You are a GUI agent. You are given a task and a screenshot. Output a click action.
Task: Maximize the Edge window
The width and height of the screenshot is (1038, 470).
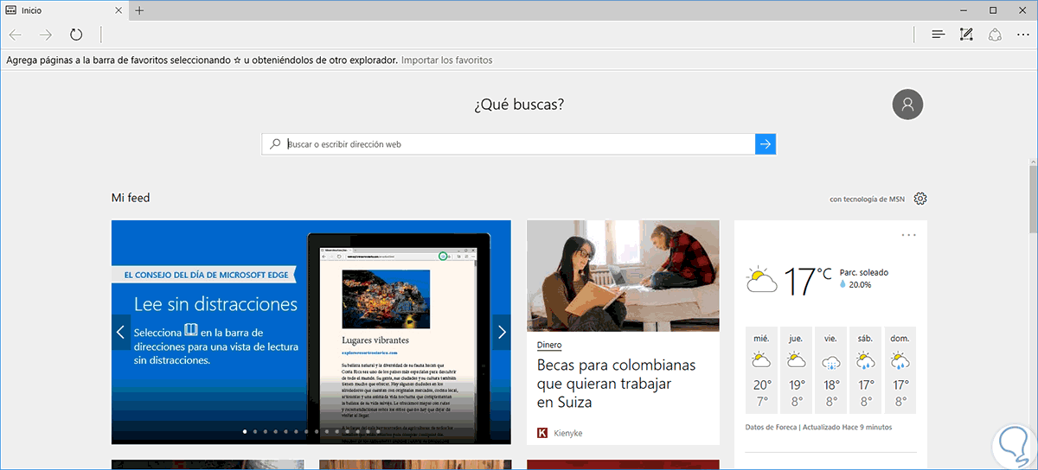point(992,10)
